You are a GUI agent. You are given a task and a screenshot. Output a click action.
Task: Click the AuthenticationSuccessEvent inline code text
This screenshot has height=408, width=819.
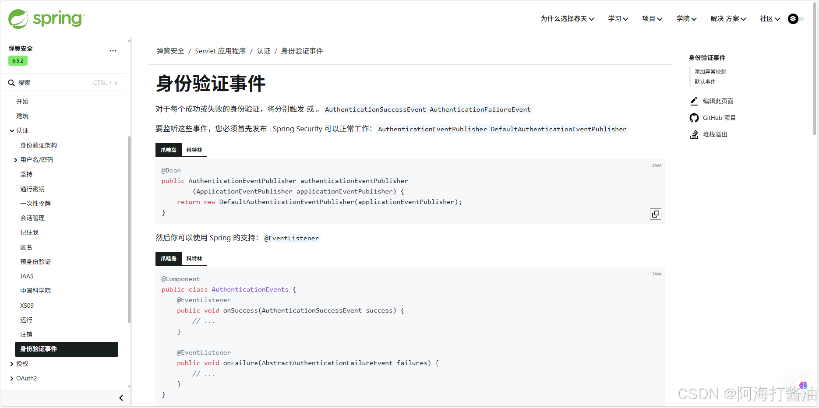click(x=375, y=109)
